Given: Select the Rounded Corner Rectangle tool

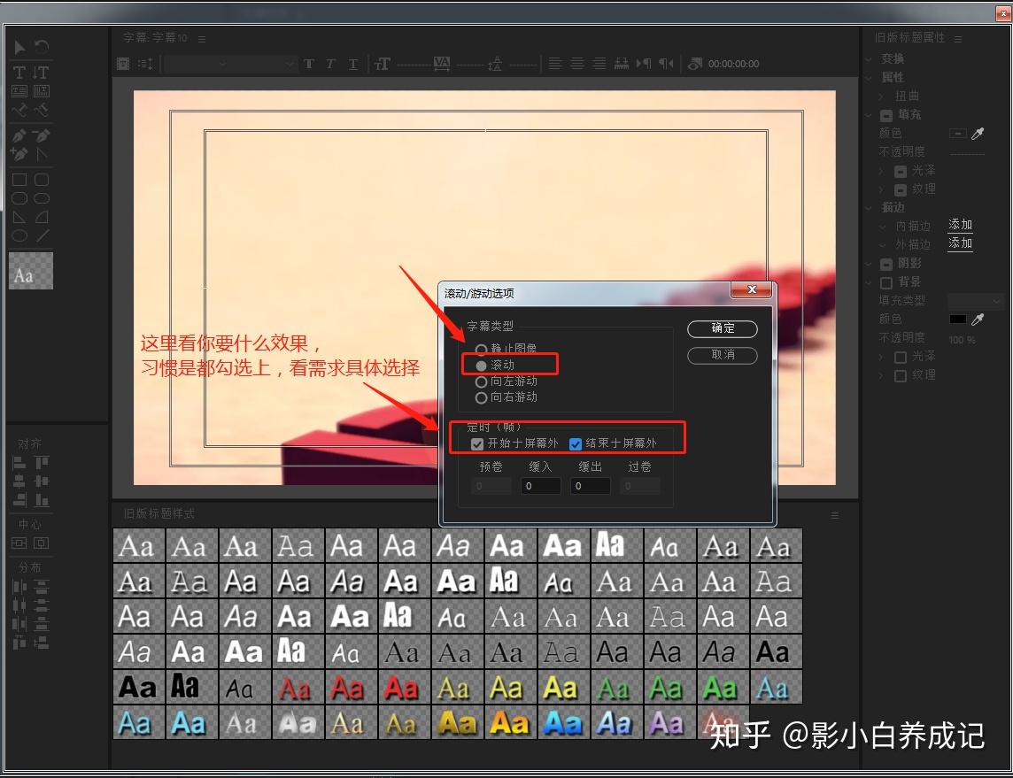Looking at the screenshot, I should click(x=42, y=180).
